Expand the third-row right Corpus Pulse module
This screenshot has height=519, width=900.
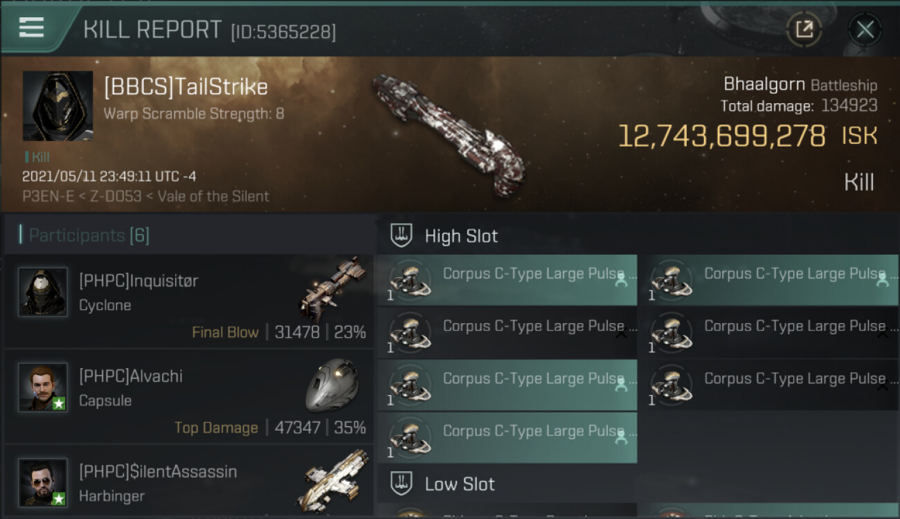882,387
